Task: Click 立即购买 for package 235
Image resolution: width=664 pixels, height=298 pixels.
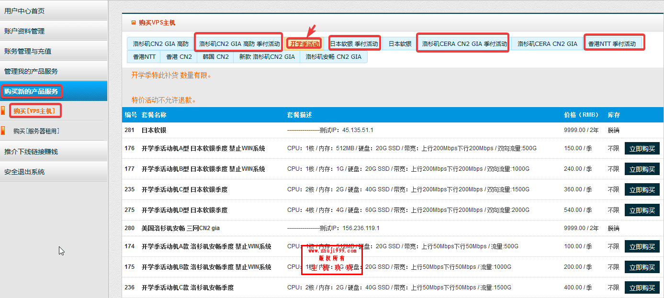Action: tap(642, 189)
